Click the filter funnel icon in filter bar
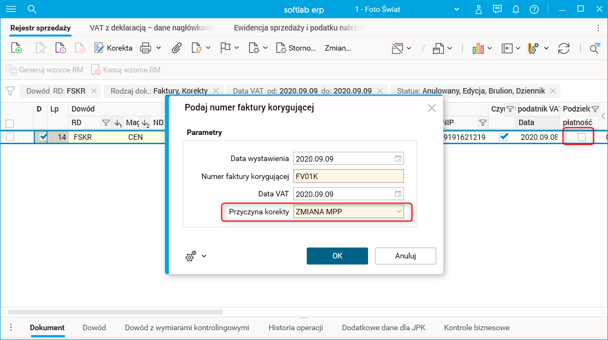 coord(10,91)
